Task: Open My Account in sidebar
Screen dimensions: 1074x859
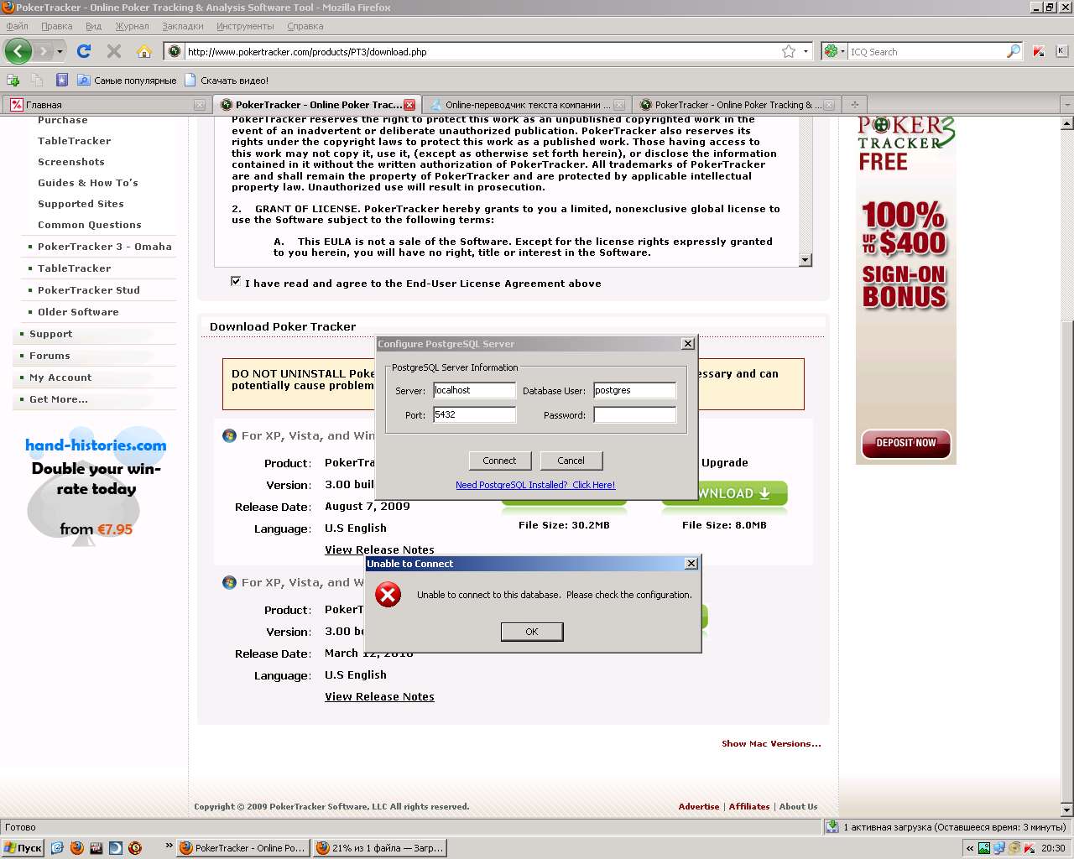Action: (60, 377)
